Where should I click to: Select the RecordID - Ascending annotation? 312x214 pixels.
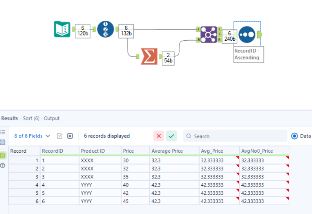click(x=248, y=55)
